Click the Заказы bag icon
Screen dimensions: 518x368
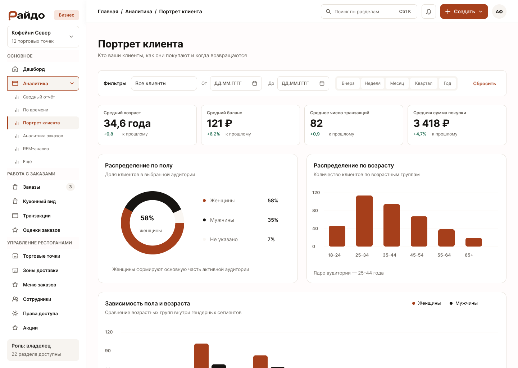[x=15, y=187]
